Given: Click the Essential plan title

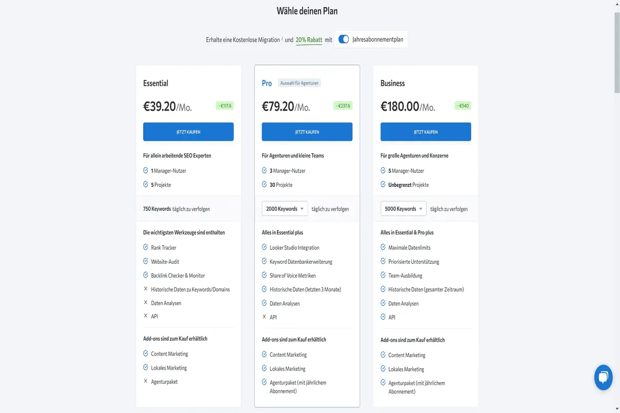Looking at the screenshot, I should pos(156,83).
